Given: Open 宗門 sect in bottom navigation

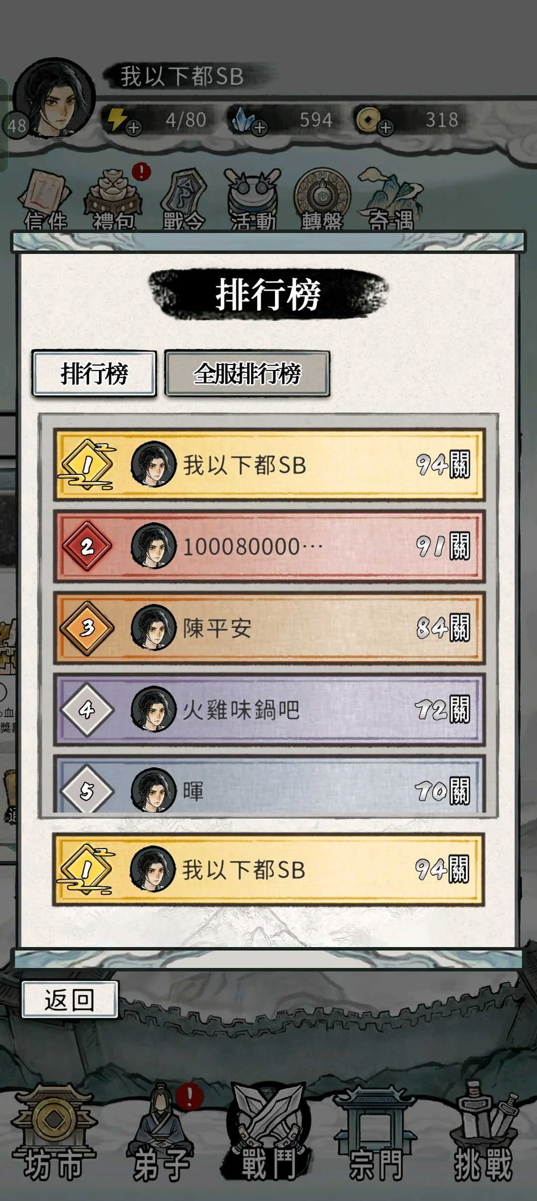Looking at the screenshot, I should [376, 1132].
